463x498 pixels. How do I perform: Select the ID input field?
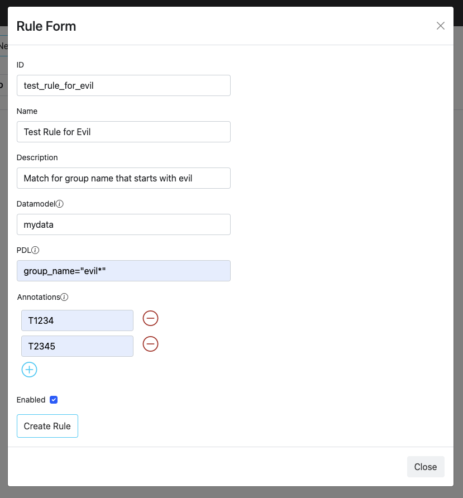coord(123,85)
